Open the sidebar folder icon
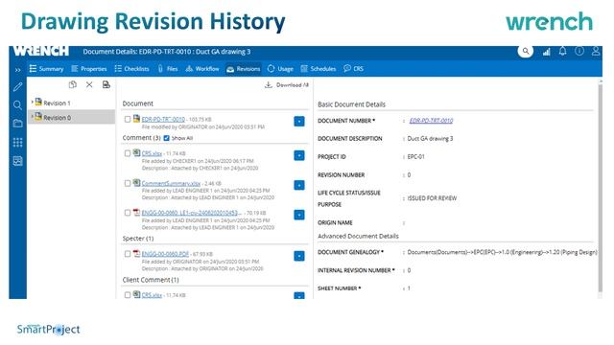The height and width of the screenshot is (345, 614). (x=17, y=124)
